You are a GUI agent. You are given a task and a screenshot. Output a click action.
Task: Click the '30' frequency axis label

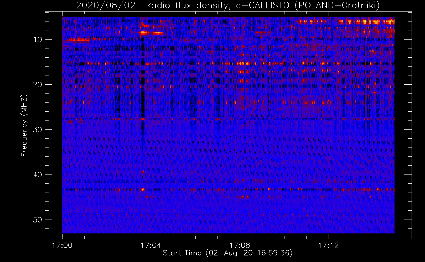[38, 130]
